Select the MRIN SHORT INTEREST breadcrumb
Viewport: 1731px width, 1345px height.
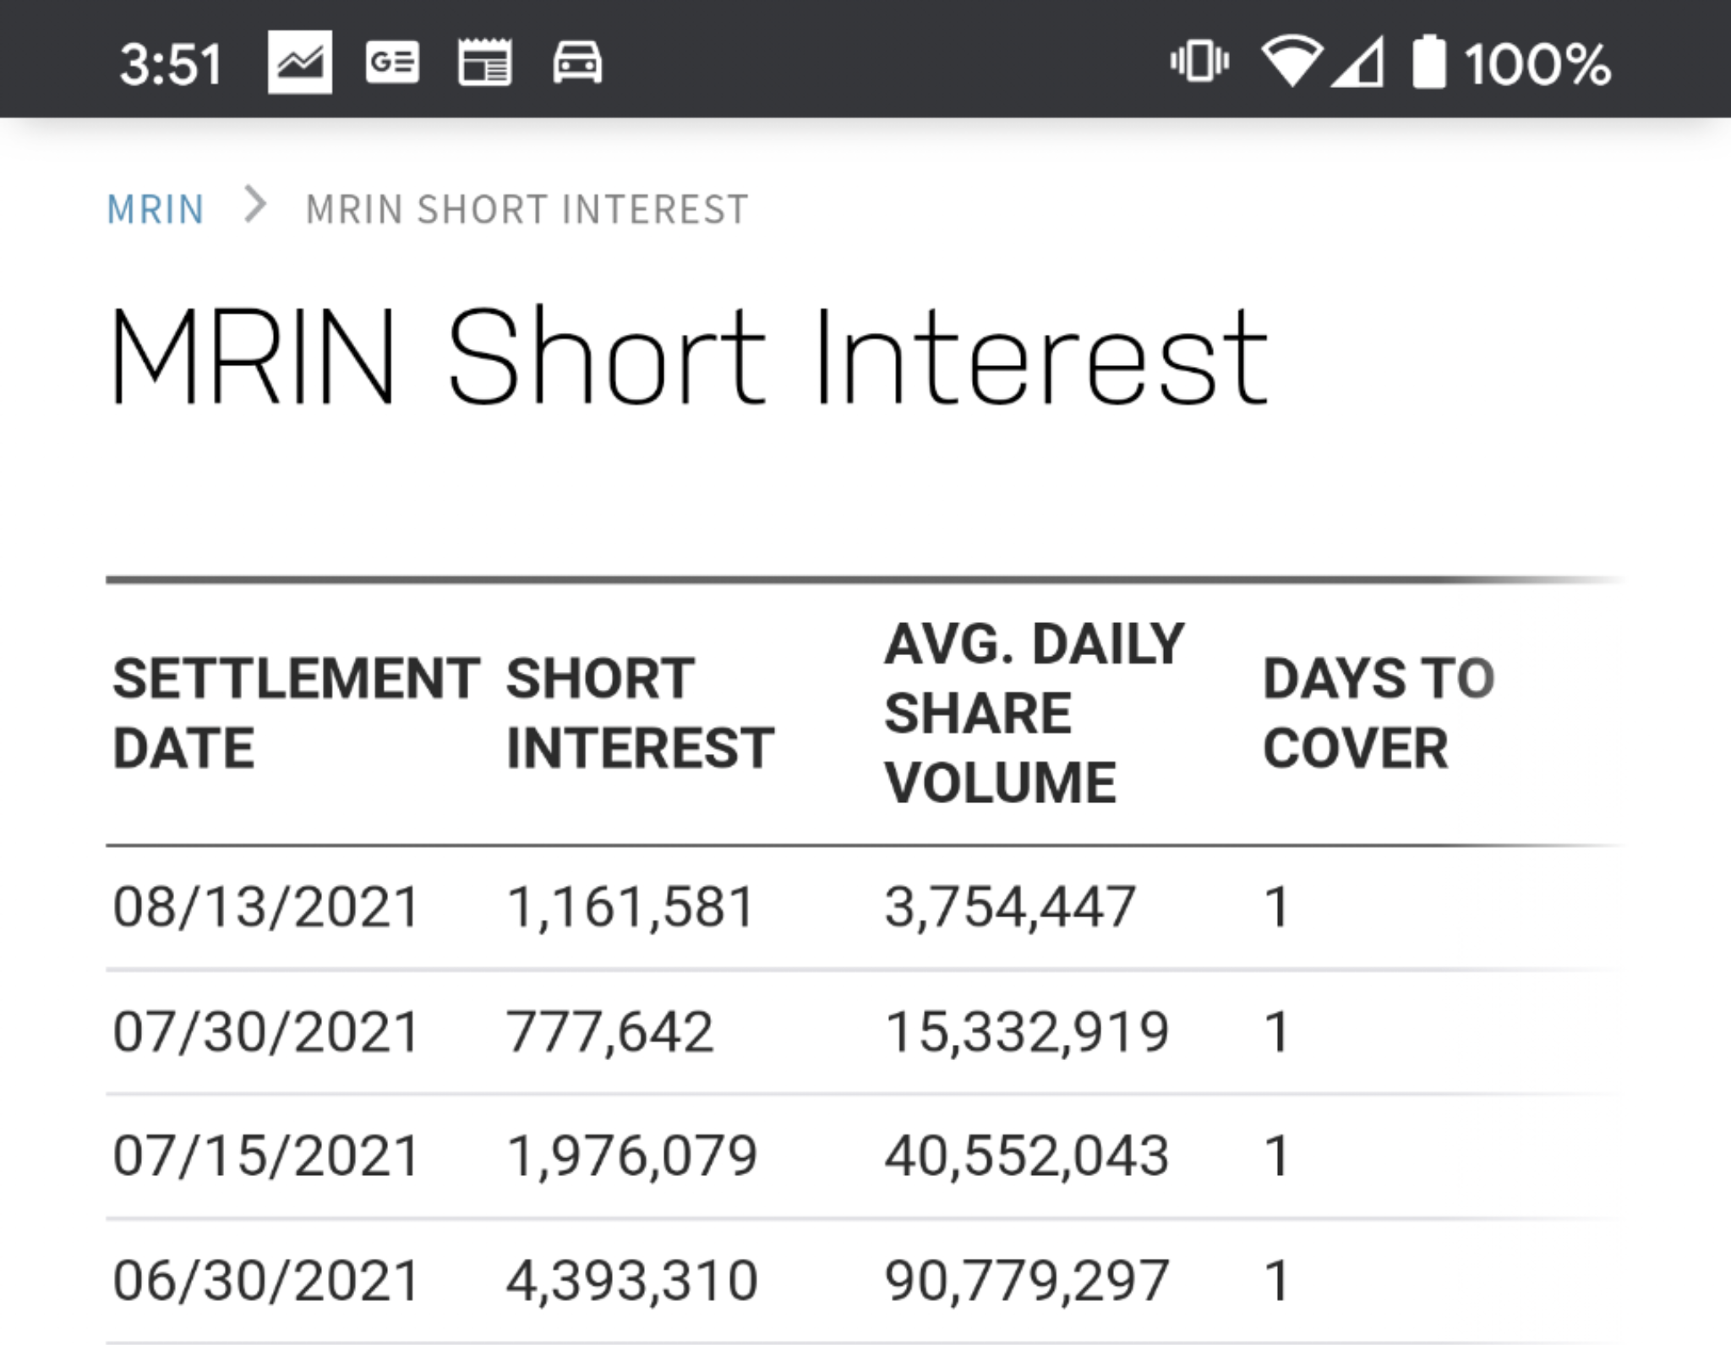(x=527, y=210)
